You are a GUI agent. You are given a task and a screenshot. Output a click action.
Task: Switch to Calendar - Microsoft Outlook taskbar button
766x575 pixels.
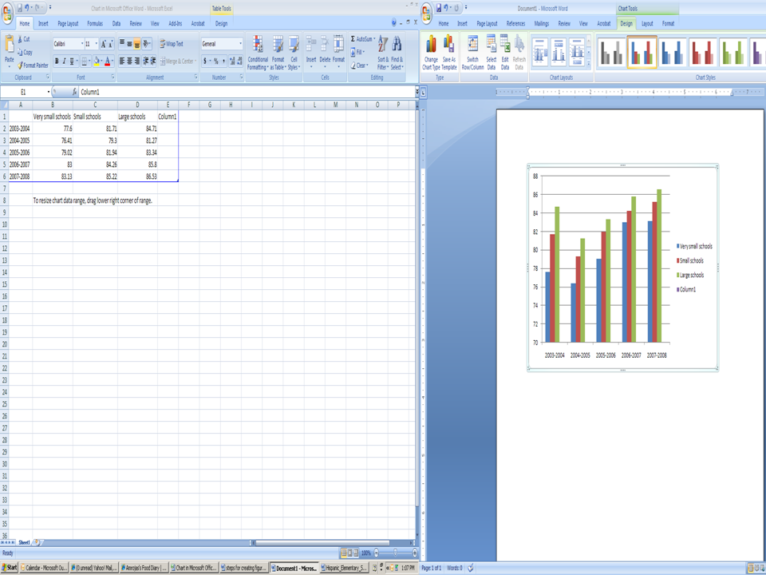click(x=44, y=568)
